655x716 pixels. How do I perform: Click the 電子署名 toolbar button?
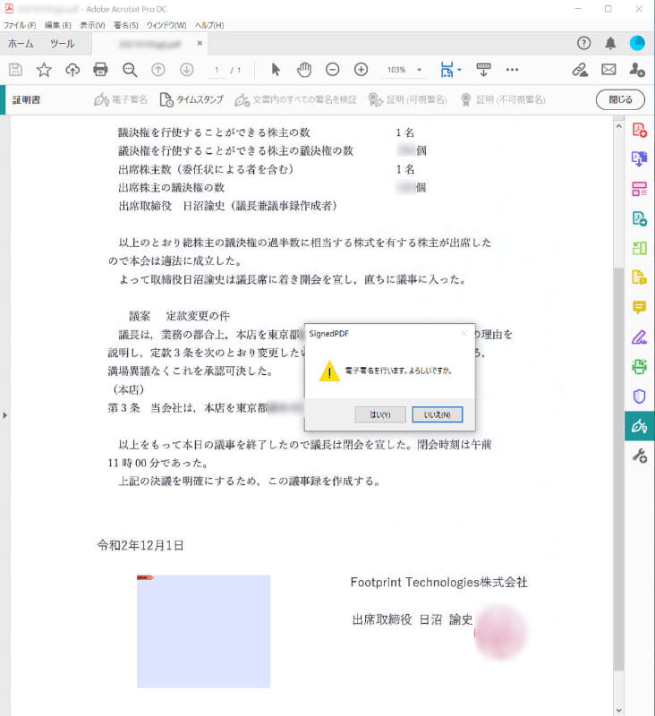121,99
